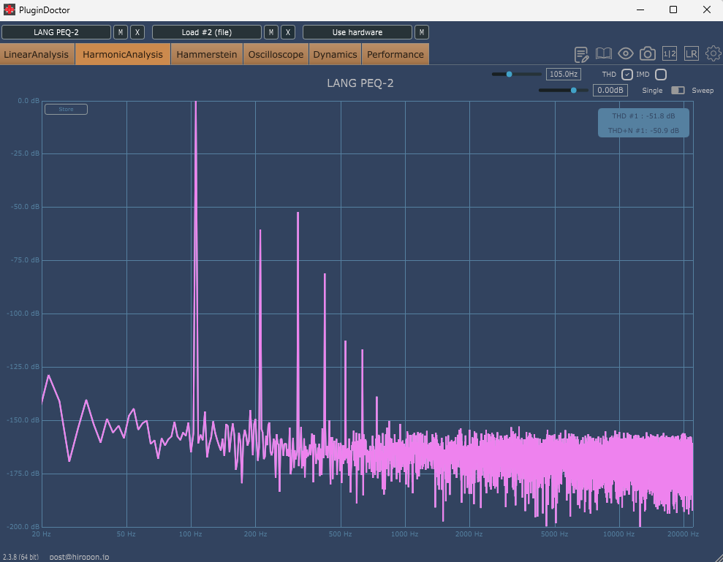
Task: Take a snapshot with the camera icon
Action: [x=648, y=53]
